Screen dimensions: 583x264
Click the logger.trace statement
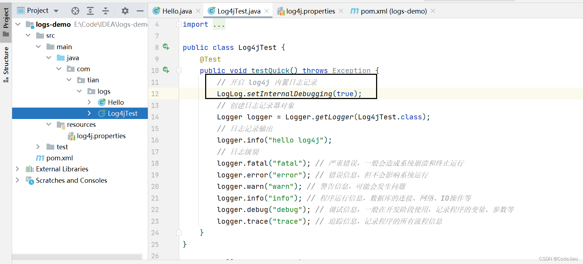point(264,221)
